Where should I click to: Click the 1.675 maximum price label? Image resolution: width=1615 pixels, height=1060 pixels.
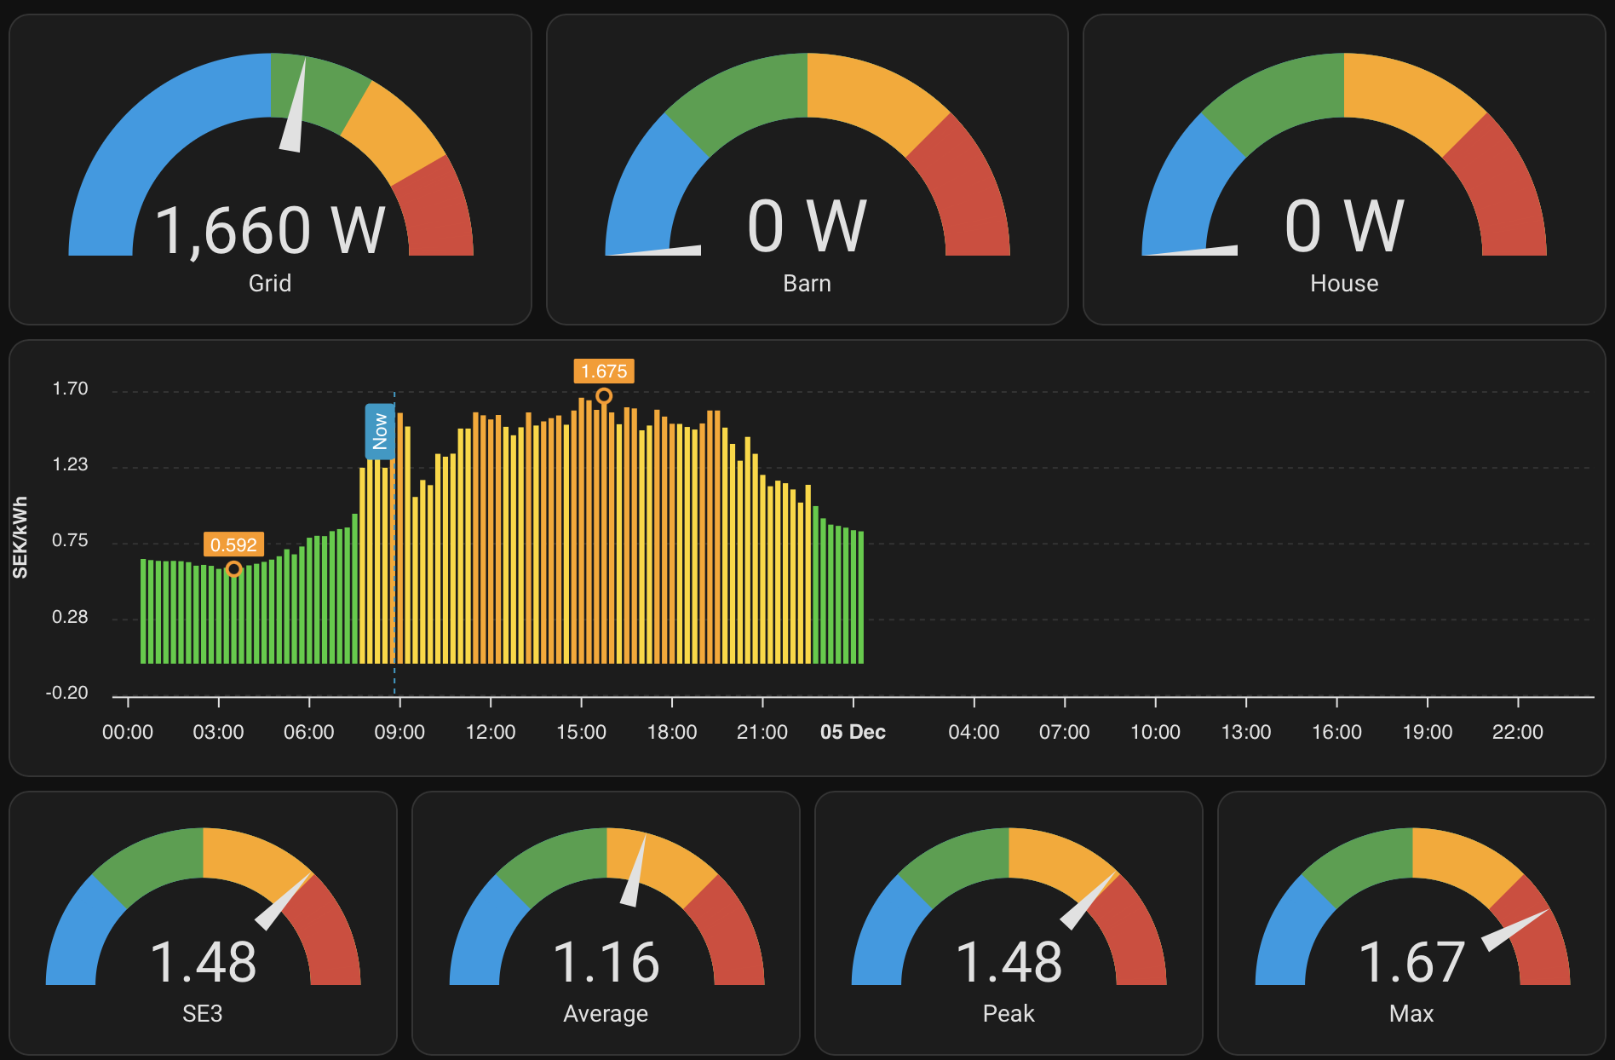click(604, 372)
